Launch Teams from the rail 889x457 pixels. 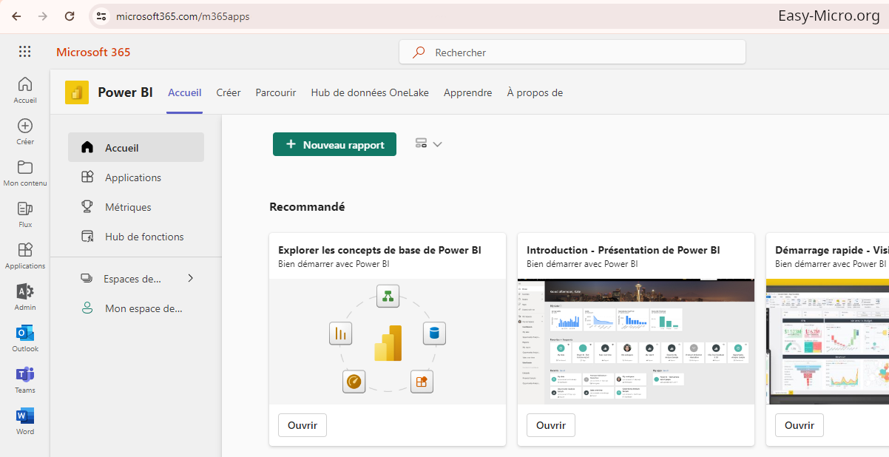point(25,380)
